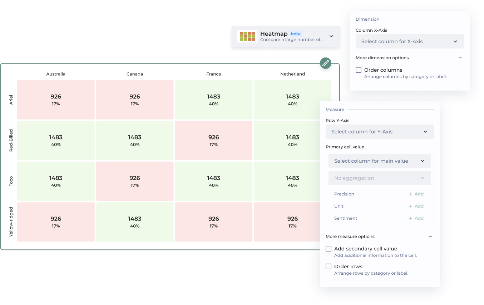Viewport: 484px width, 305px height.
Task: Click the plus Add next to Sentiment
Action: (416, 218)
